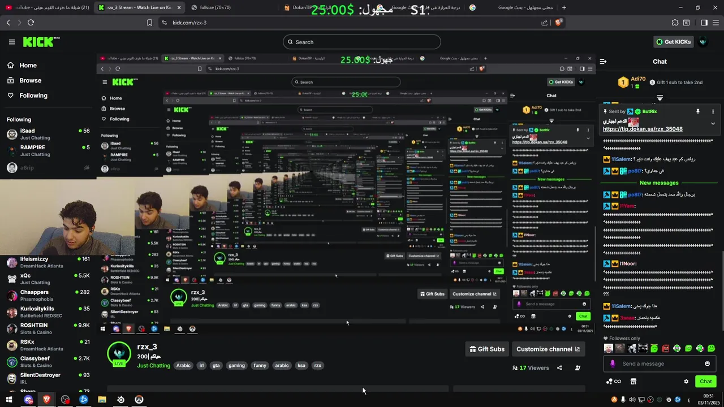The width and height of the screenshot is (724, 407).
Task: Click the purple microphone icon in message box
Action: (612, 363)
